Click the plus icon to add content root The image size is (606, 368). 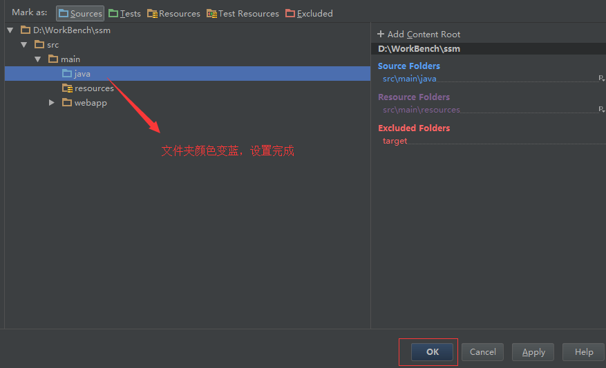point(381,34)
